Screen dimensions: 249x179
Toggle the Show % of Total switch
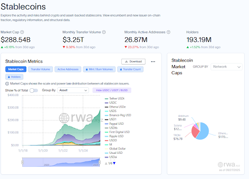[34, 90]
